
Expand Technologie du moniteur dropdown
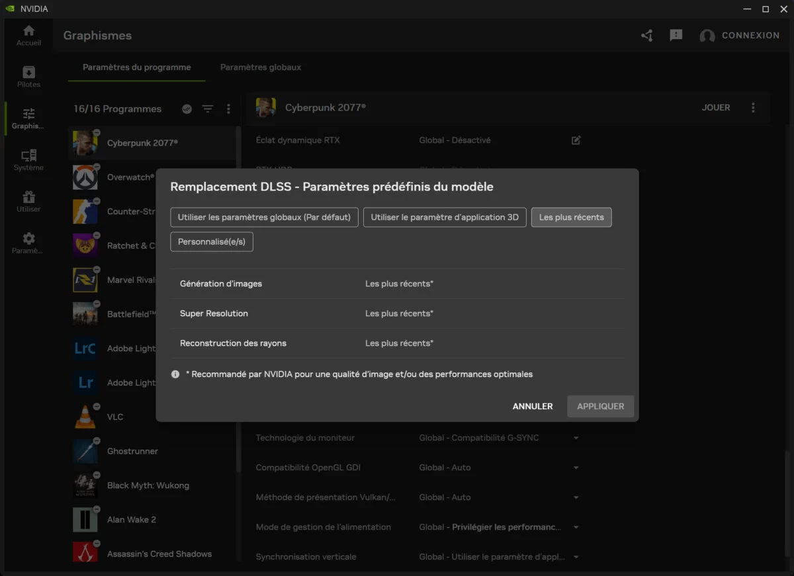[576, 438]
